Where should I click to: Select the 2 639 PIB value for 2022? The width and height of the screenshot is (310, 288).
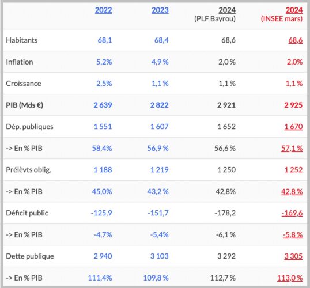point(103,105)
